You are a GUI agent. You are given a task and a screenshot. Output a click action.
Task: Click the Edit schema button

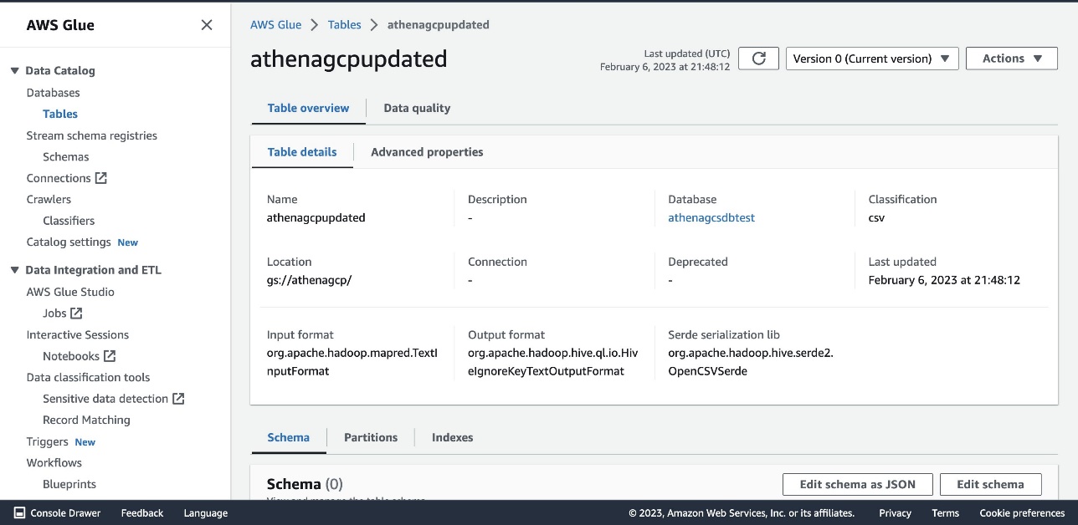991,484
